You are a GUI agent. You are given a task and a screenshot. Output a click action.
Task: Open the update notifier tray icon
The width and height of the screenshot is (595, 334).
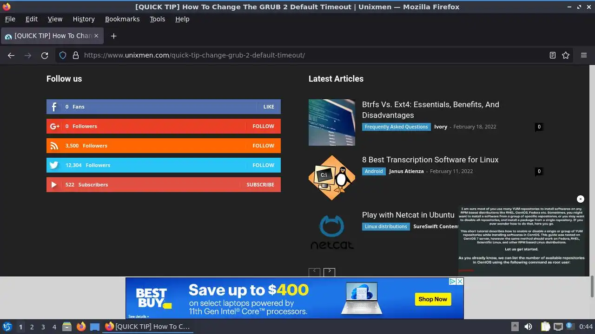pos(570,327)
